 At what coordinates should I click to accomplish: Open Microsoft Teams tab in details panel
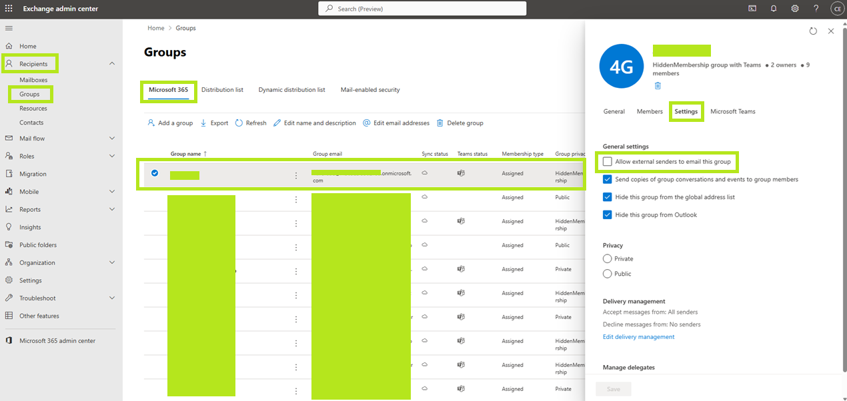733,111
